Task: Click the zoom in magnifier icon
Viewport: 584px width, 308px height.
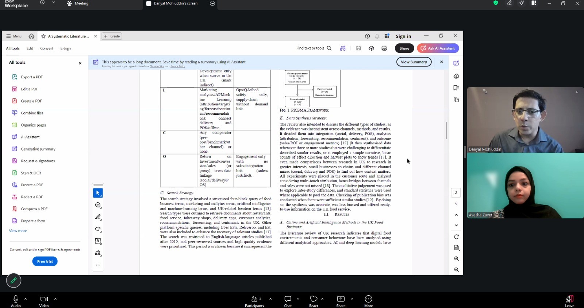Action: pyautogui.click(x=456, y=259)
